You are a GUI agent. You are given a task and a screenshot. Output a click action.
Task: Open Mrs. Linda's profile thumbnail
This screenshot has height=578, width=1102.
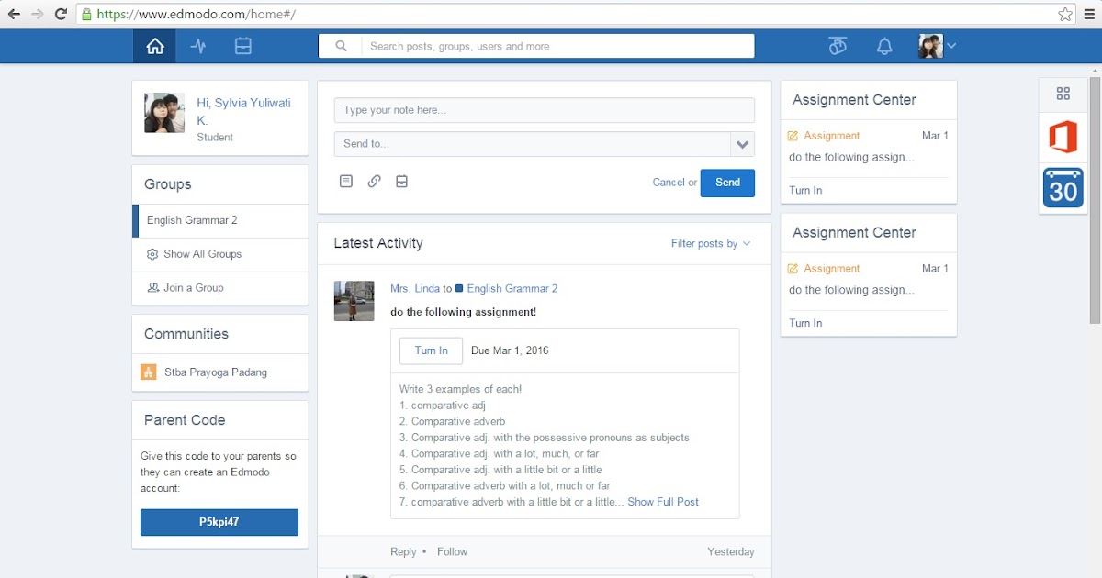(x=354, y=300)
